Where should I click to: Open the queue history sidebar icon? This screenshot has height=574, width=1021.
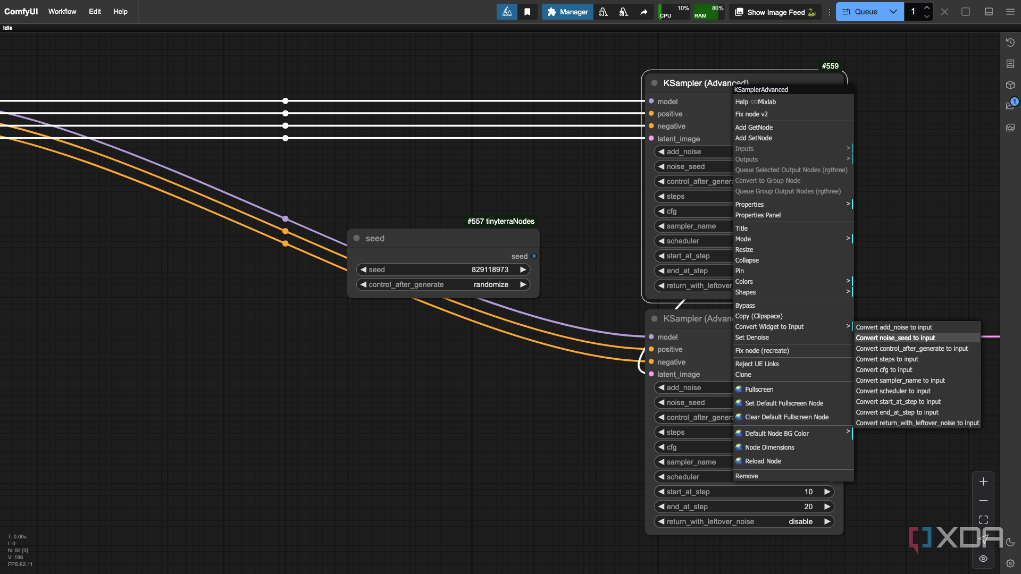1010,43
